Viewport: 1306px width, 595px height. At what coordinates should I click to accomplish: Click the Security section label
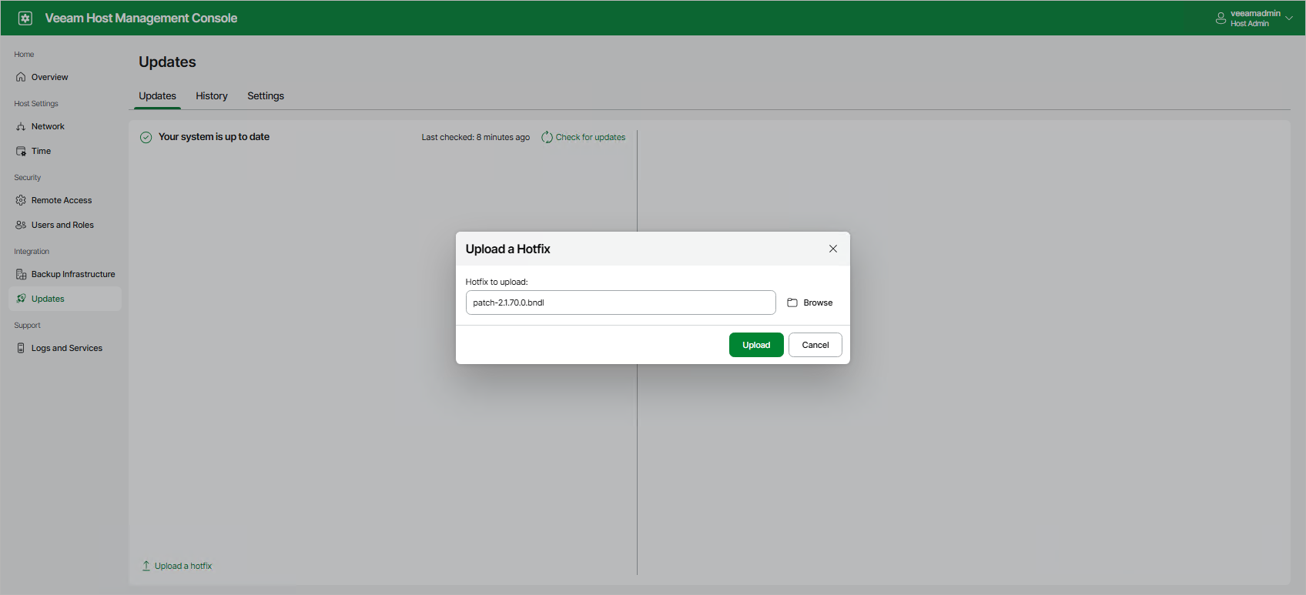[28, 178]
